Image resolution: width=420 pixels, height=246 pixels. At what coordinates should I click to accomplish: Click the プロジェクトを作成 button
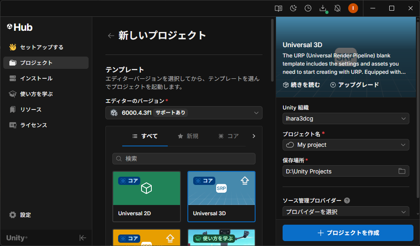pyautogui.click(x=348, y=233)
